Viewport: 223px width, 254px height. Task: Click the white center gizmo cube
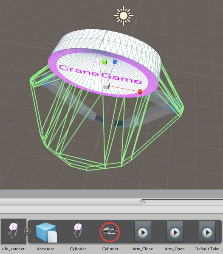106,85
